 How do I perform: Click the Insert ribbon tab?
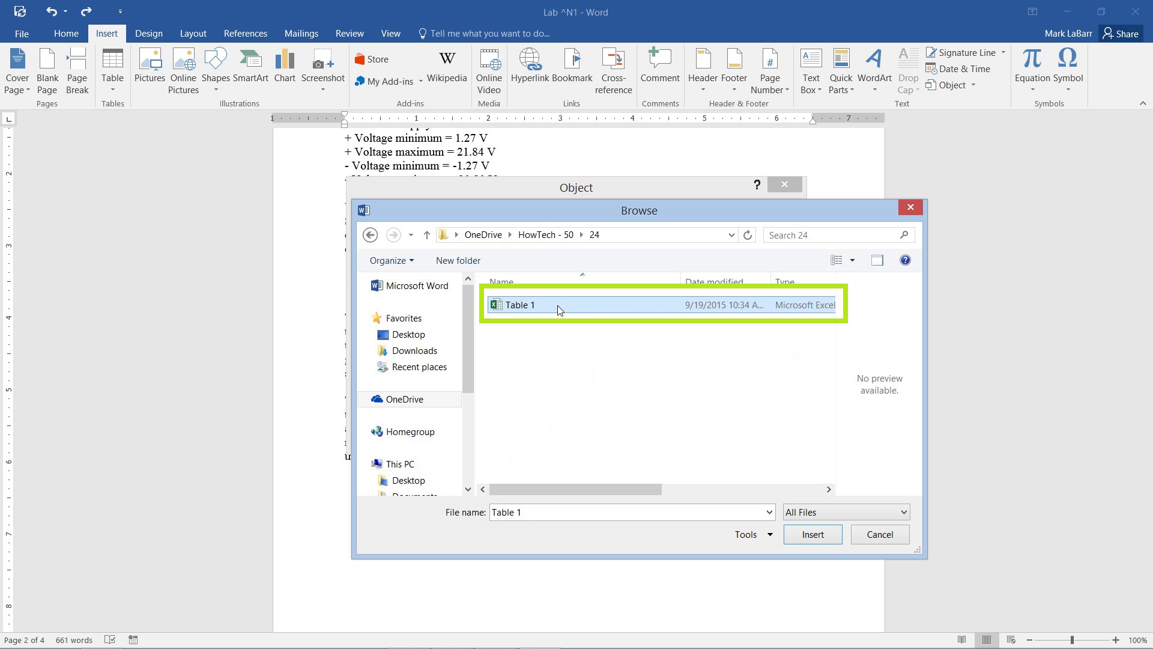(106, 33)
